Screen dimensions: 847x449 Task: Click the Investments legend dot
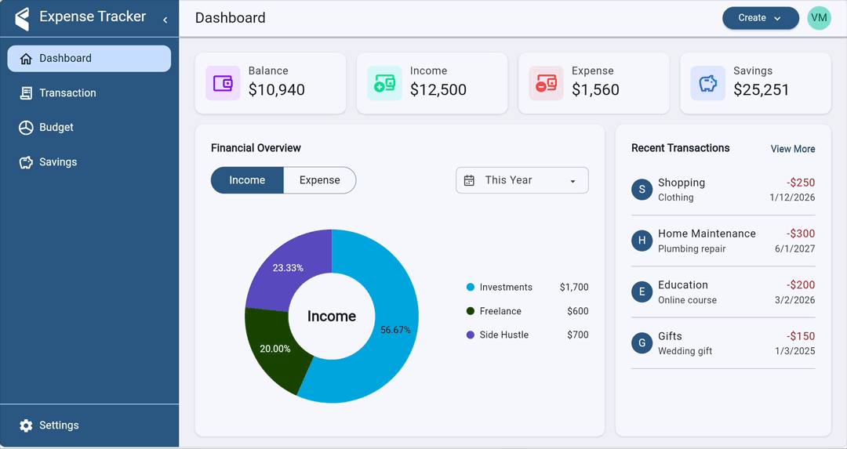coord(470,287)
